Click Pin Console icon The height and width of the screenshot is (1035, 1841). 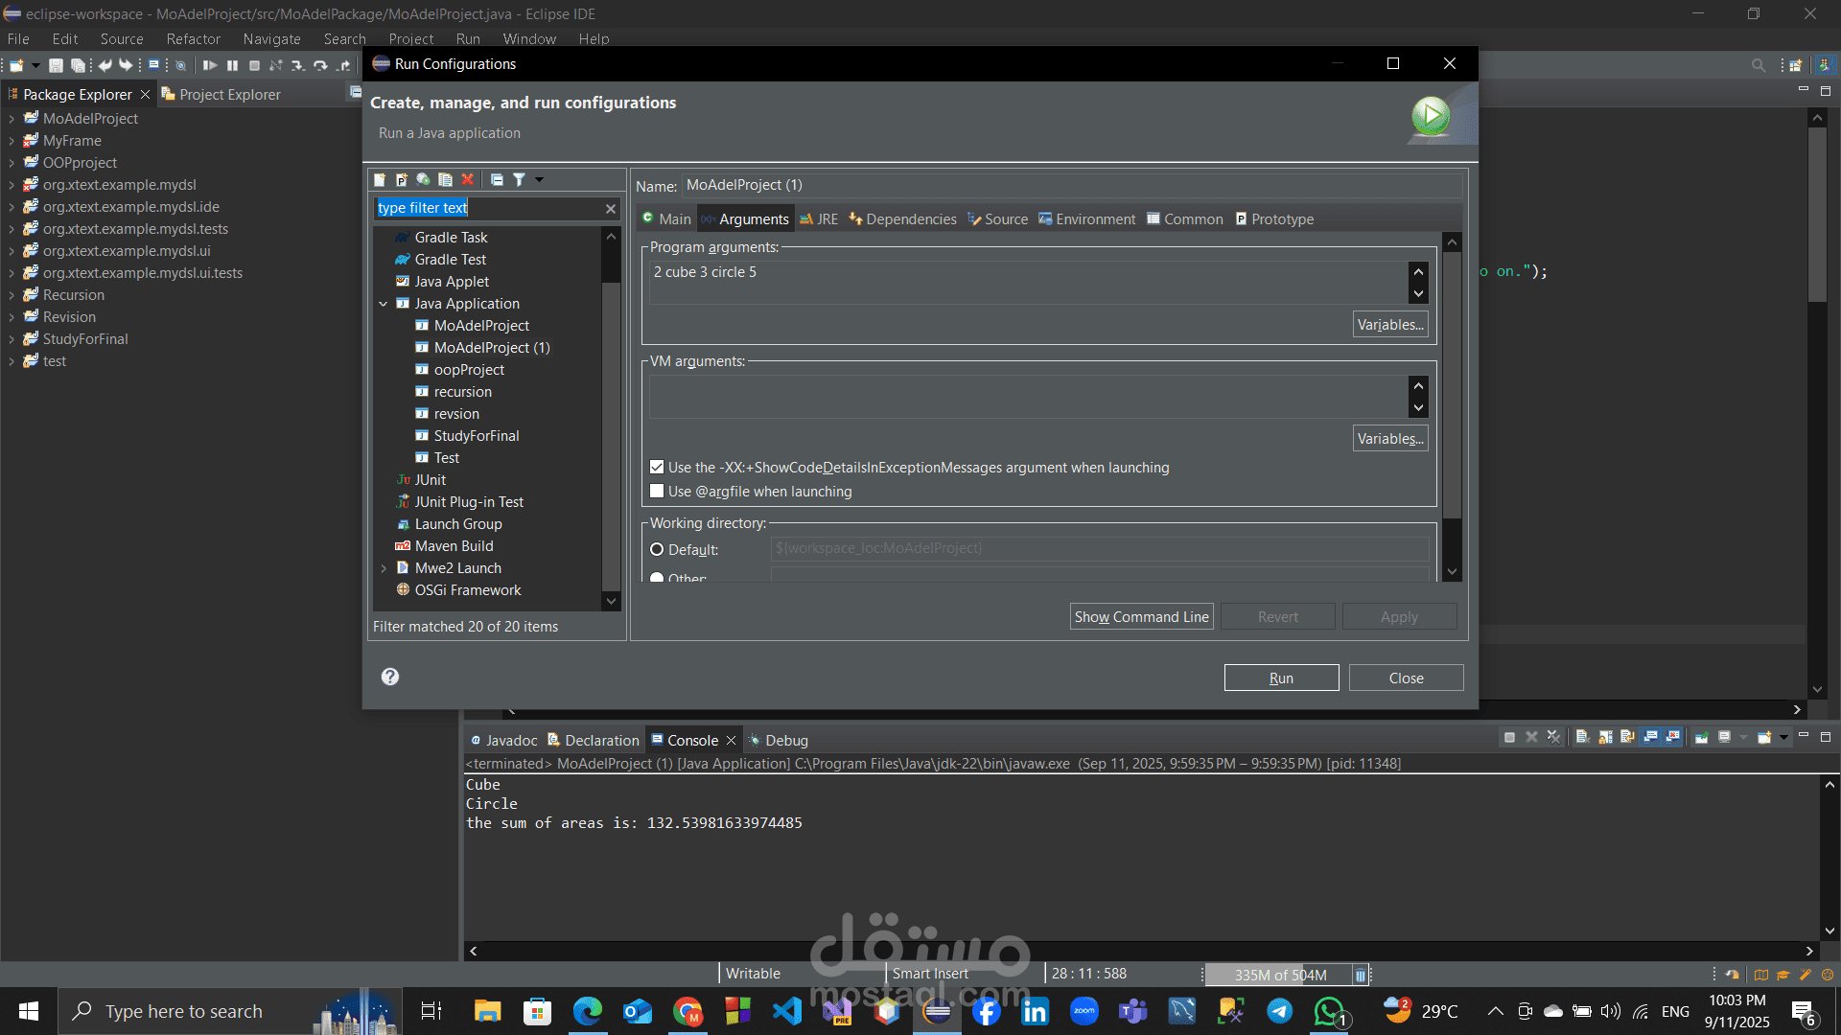(1702, 737)
